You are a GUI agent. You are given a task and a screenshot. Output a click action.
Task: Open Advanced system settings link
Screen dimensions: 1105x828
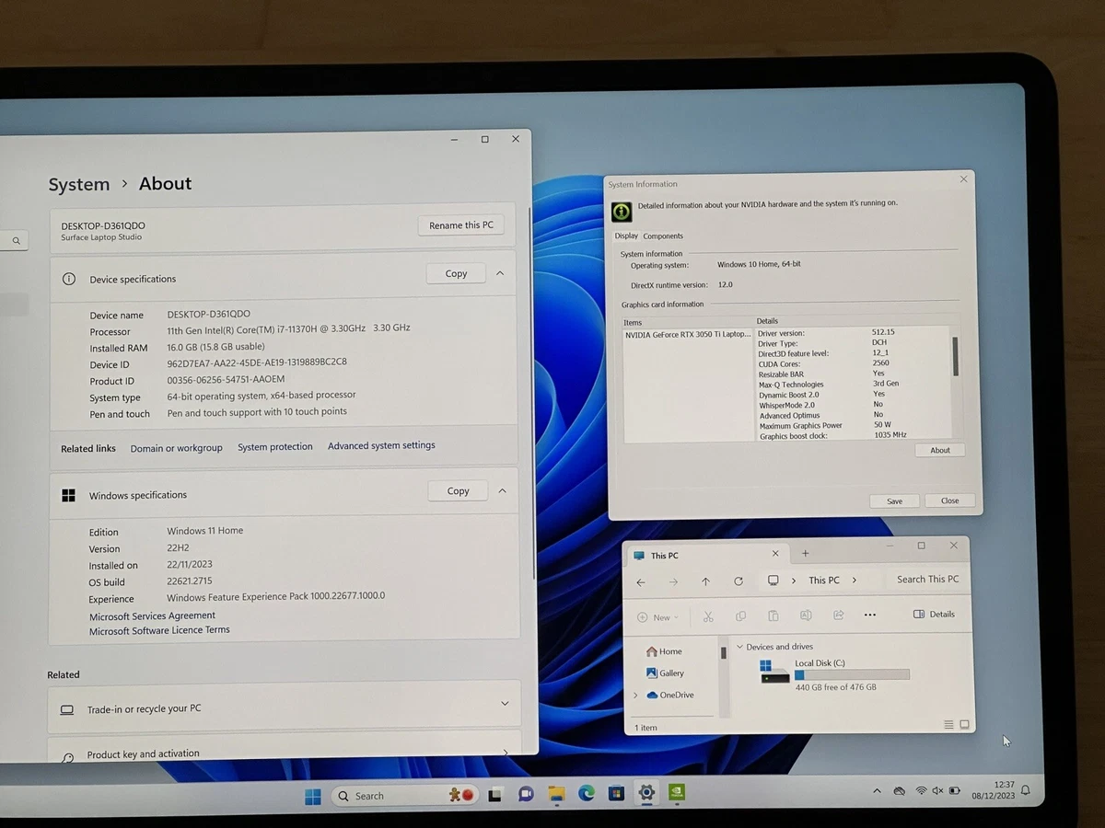pyautogui.click(x=381, y=445)
